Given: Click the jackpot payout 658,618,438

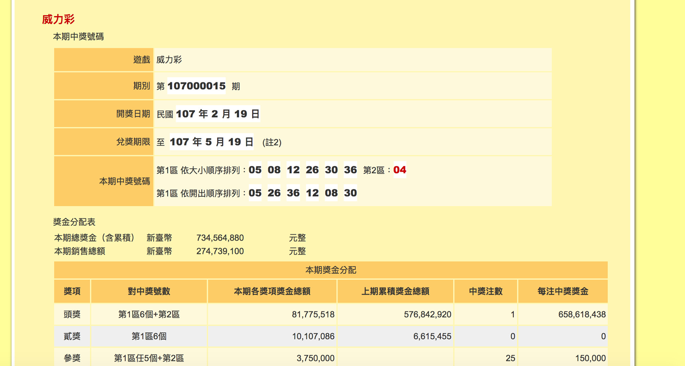Looking at the screenshot, I should tap(563, 314).
